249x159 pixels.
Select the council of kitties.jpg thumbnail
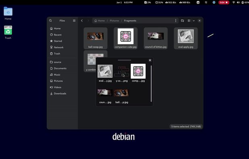pyautogui.click(x=156, y=36)
